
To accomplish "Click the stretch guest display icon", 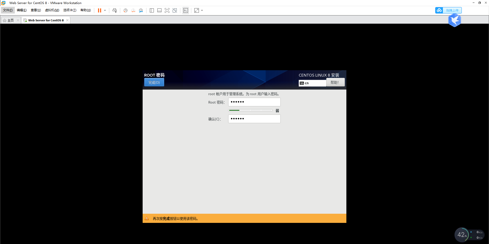I will [197, 10].
